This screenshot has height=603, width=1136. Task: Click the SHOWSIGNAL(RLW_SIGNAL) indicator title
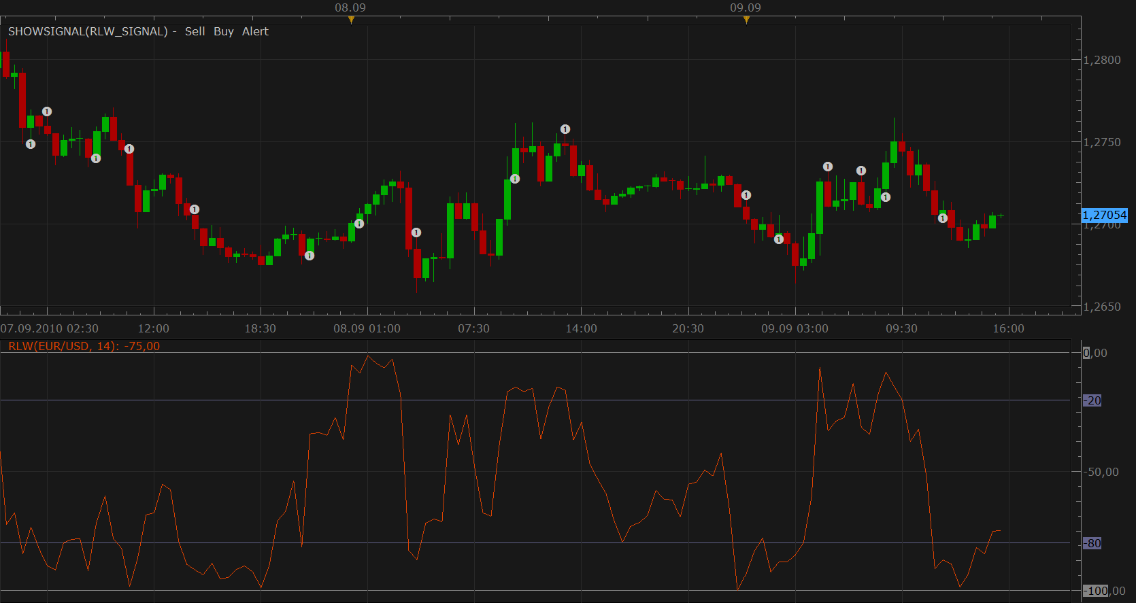pyautogui.click(x=88, y=31)
